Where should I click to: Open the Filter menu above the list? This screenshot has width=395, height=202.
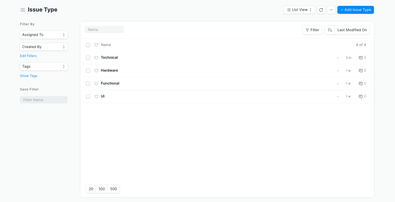[x=312, y=30]
